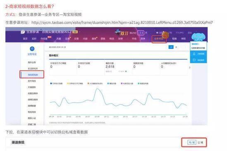This screenshot has height=151, width=227.
Task: Click the square feedback icon in blue widget
Action: click(194, 60)
